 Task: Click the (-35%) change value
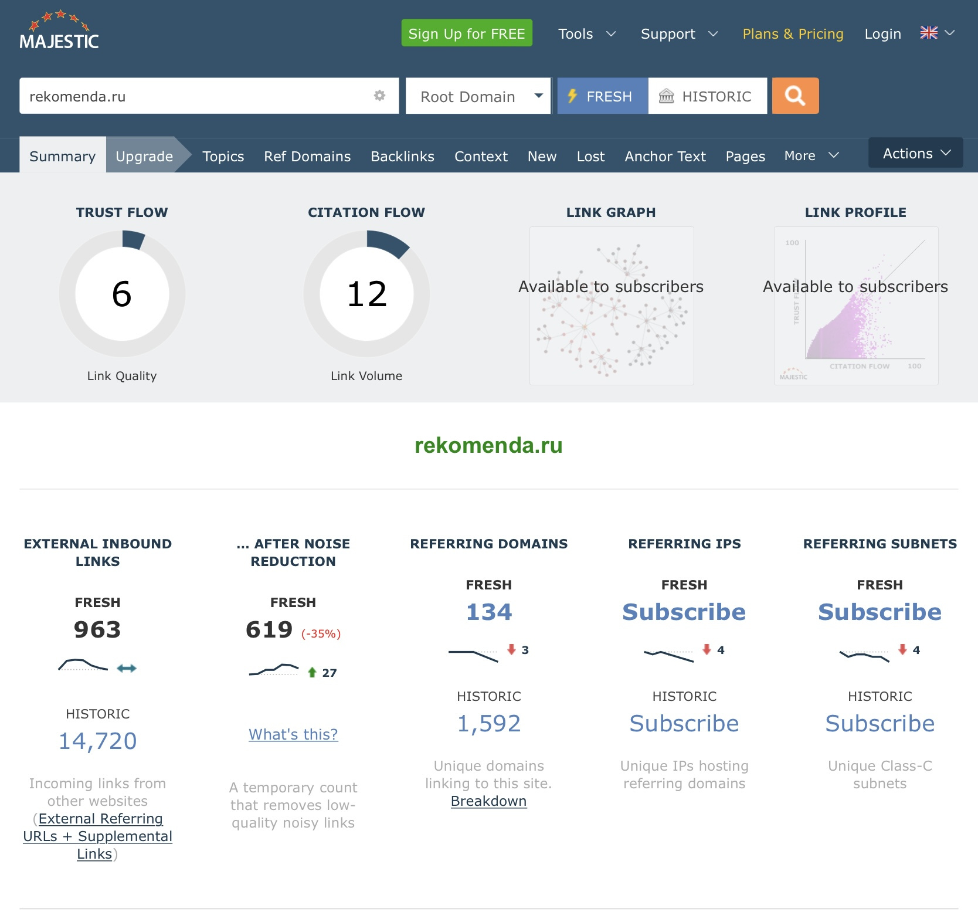pos(321,633)
